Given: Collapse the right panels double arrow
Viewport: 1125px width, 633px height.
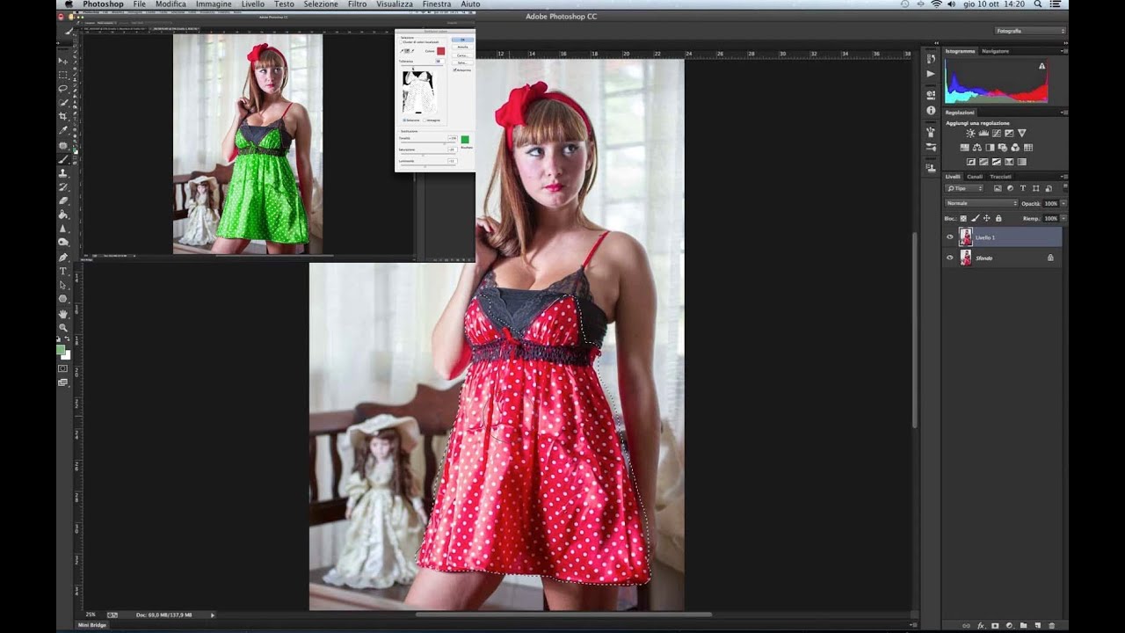Looking at the screenshot, I should 1063,43.
